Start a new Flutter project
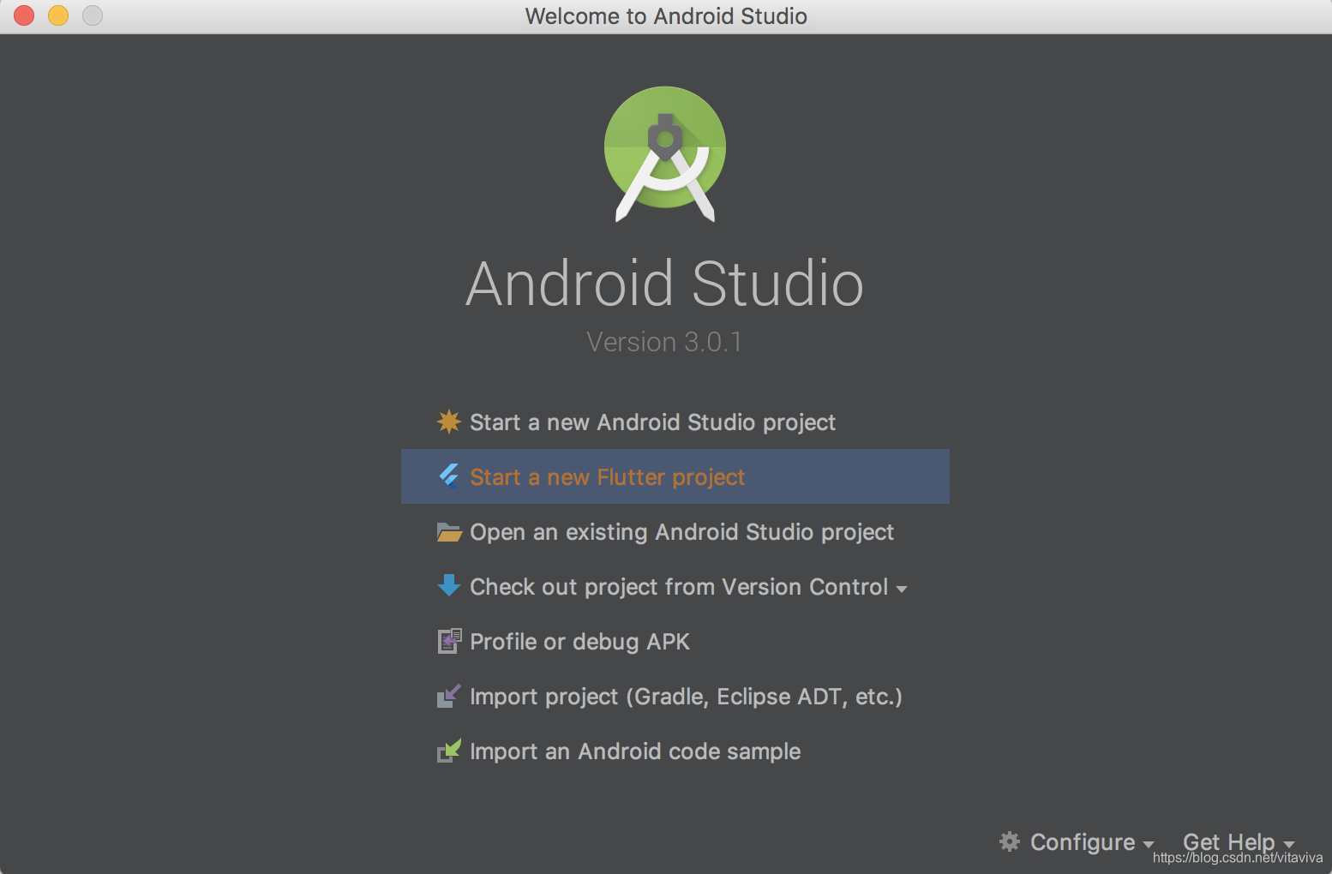The width and height of the screenshot is (1332, 874). point(675,476)
